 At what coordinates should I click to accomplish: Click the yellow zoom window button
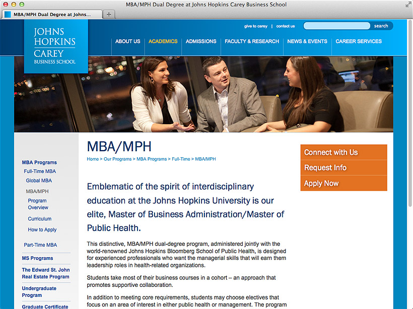tap(14, 5)
